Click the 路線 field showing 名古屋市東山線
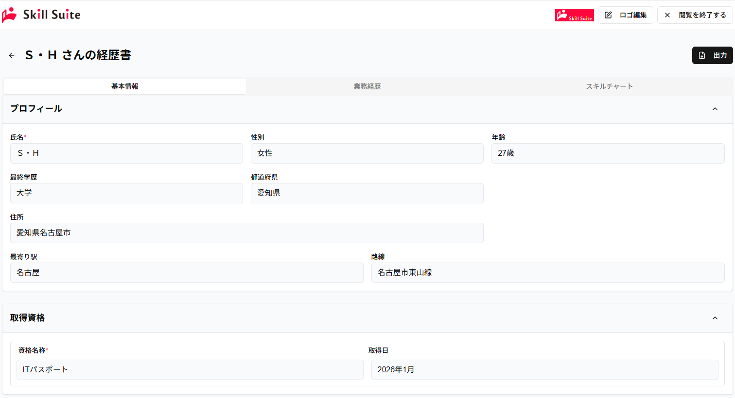The image size is (735, 398). 548,273
